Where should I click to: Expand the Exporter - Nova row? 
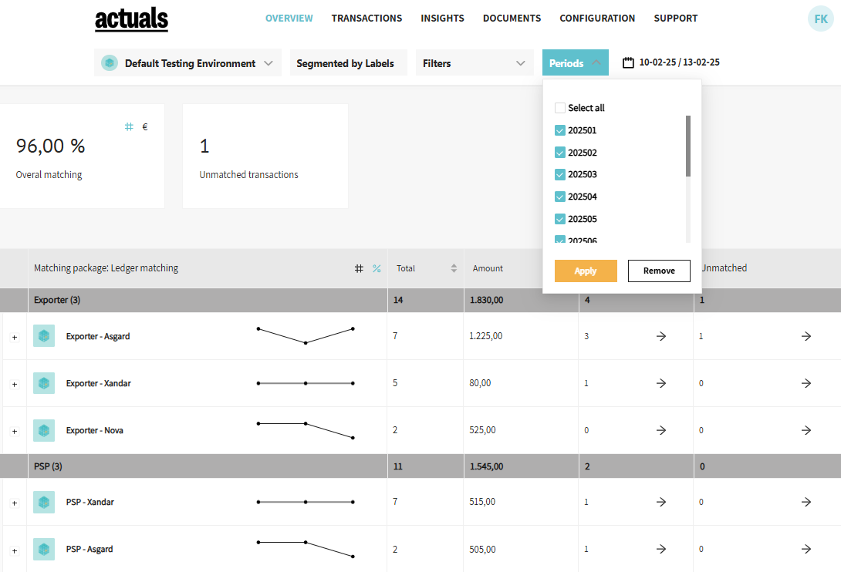pos(15,432)
